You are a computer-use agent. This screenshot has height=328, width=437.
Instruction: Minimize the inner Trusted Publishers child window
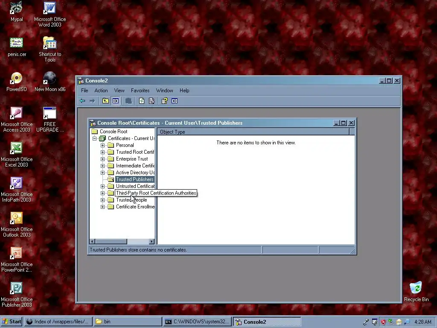tap(336, 123)
